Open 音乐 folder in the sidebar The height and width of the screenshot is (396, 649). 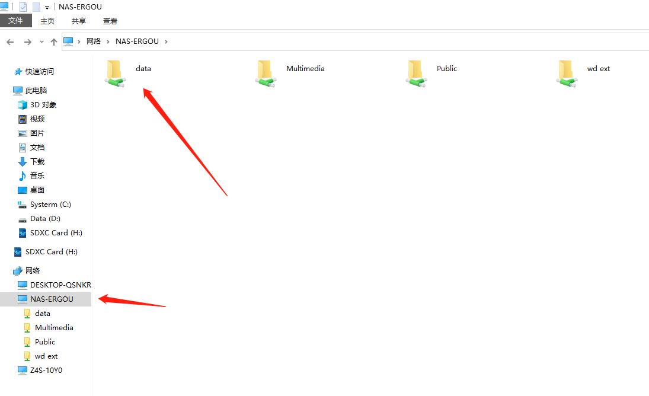[x=37, y=176]
